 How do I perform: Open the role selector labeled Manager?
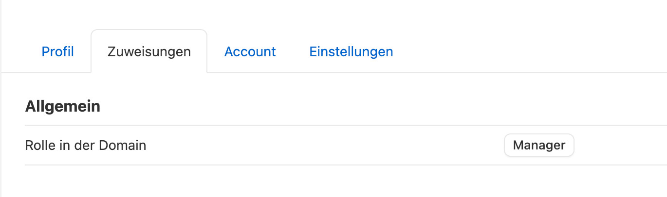tap(539, 145)
